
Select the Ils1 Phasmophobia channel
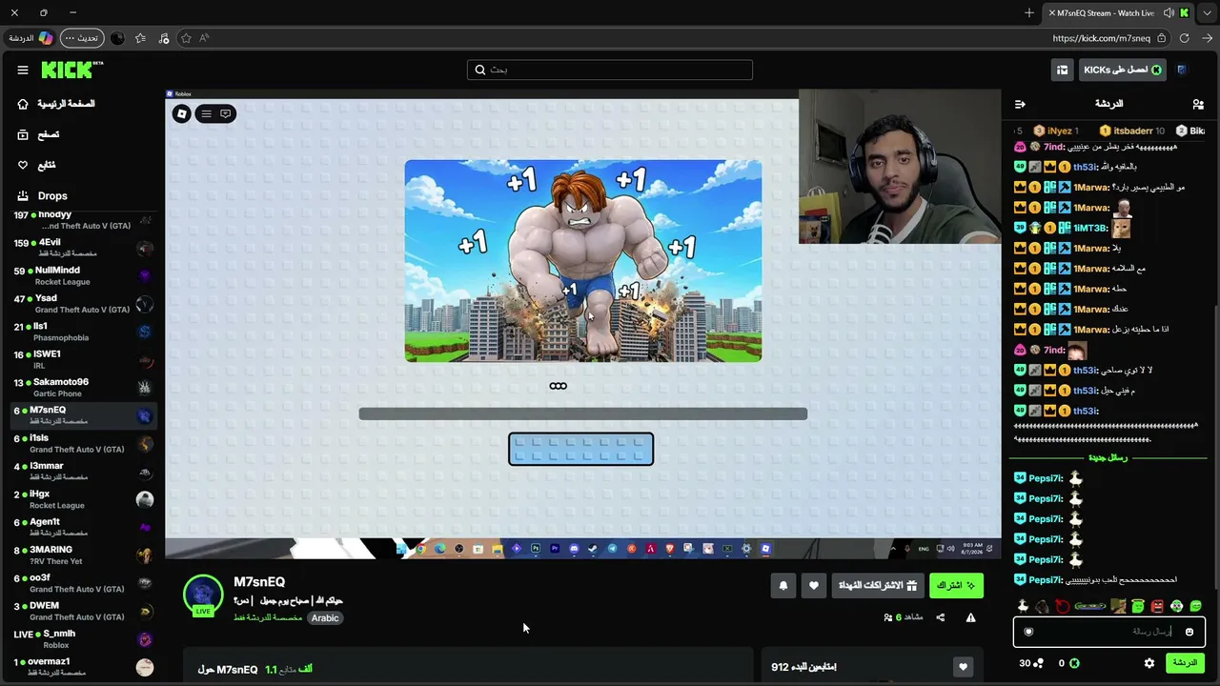[82, 332]
